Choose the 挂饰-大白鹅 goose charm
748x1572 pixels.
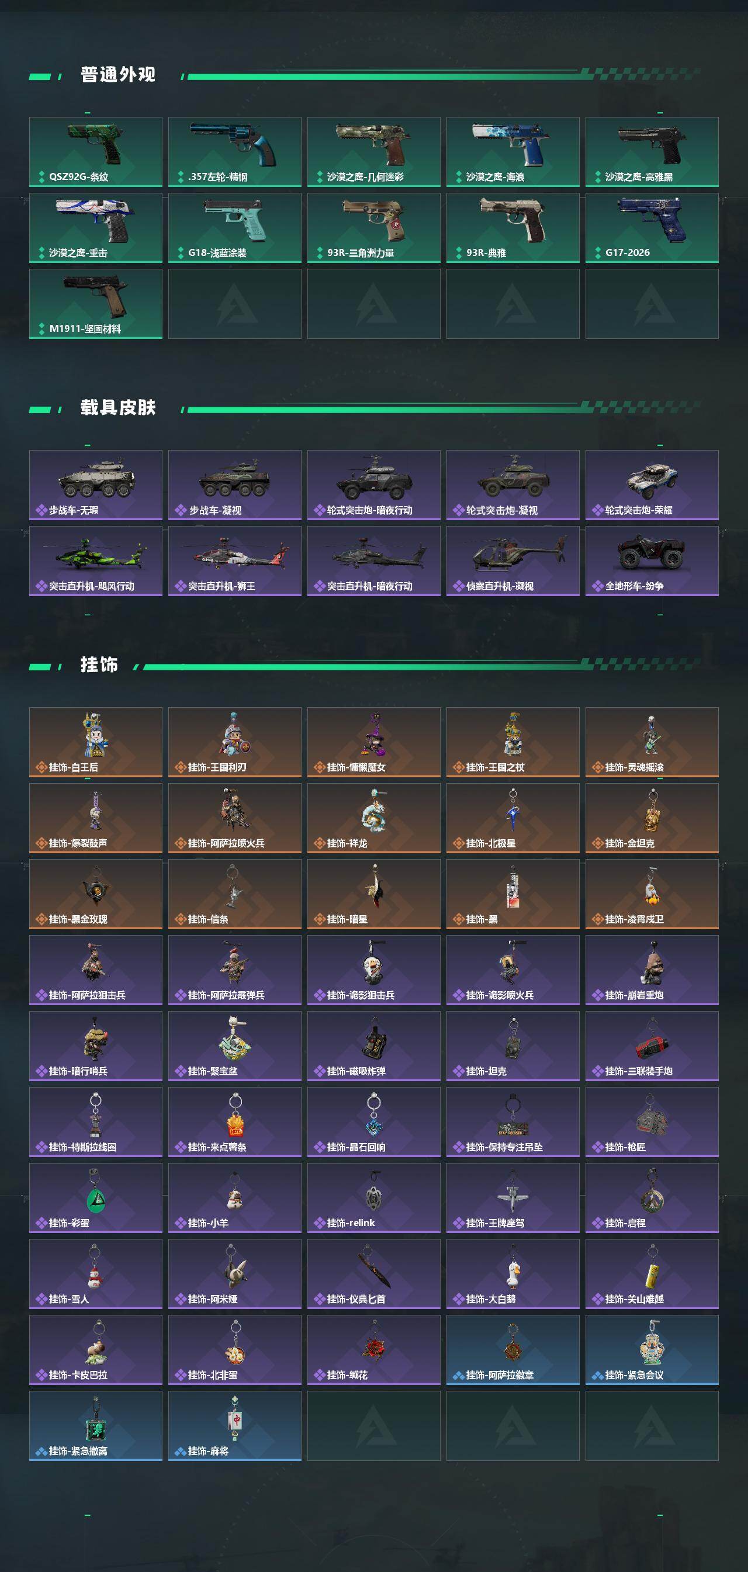(x=513, y=1274)
